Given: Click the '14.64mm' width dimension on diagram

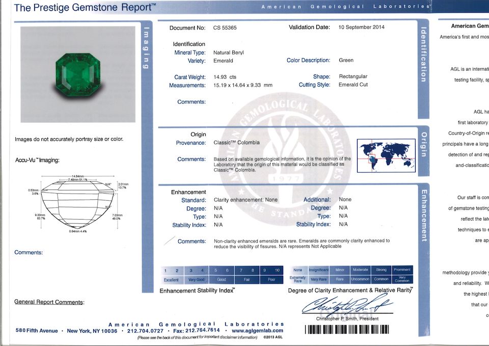Looking at the screenshot, I should coord(77,176).
